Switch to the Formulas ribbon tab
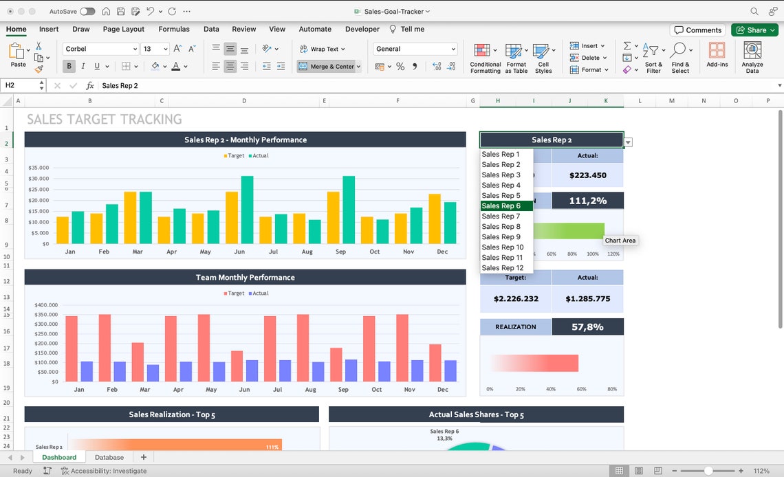The image size is (784, 477). click(173, 29)
